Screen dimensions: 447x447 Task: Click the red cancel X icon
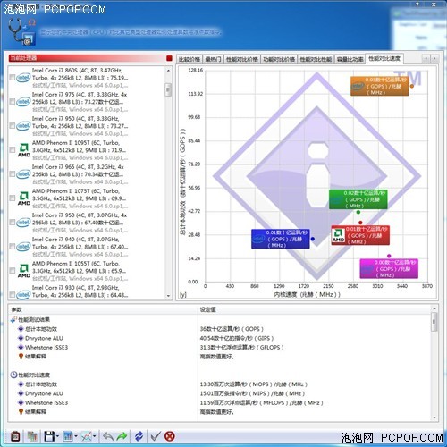pyautogui.click(x=170, y=436)
